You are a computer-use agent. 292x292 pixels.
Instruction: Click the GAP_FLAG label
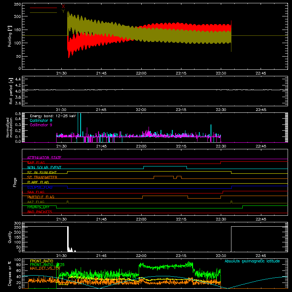coord(36,162)
